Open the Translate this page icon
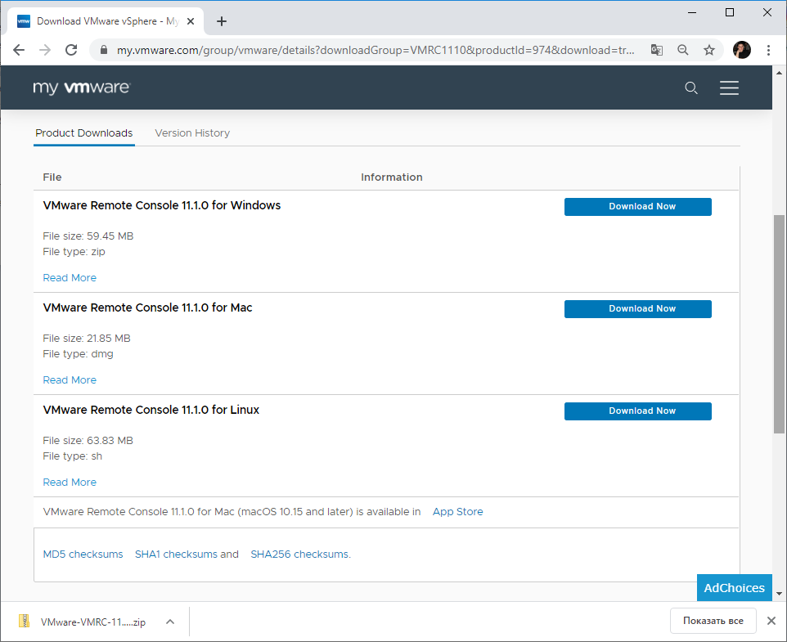This screenshot has width=787, height=642. [656, 50]
